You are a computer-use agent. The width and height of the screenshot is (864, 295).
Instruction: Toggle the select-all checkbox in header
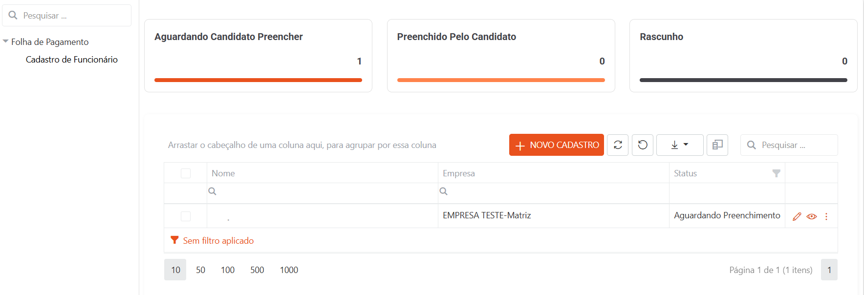pos(186,173)
